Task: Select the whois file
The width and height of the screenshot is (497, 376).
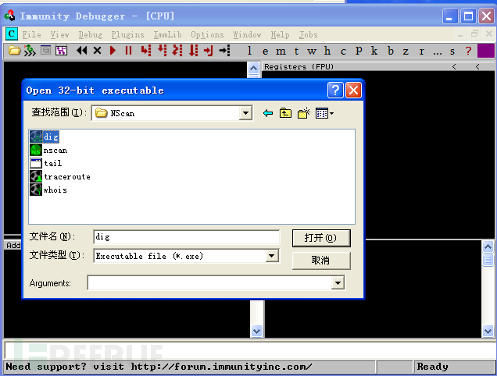Action: (48, 190)
